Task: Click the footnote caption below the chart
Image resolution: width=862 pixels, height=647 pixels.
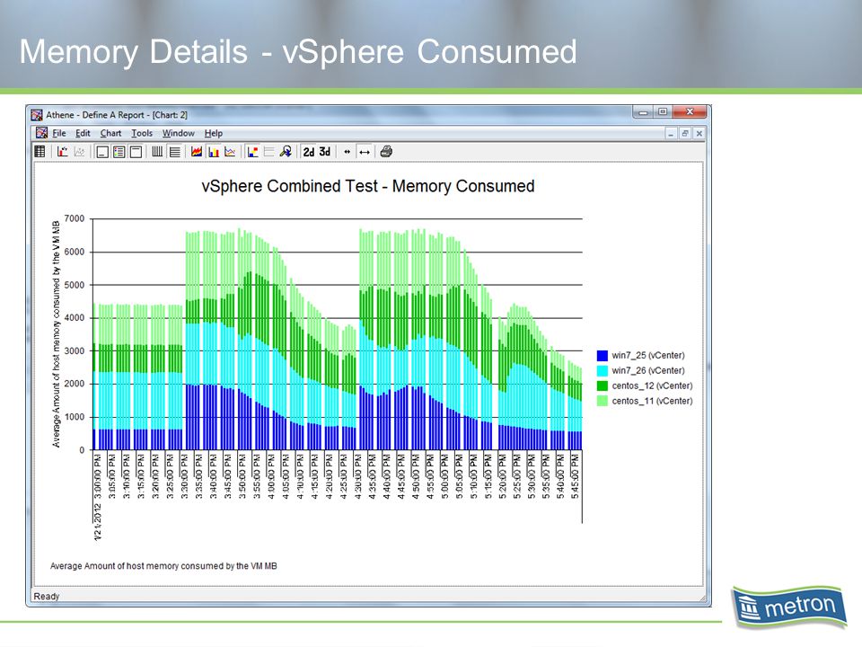Action: coord(163,565)
